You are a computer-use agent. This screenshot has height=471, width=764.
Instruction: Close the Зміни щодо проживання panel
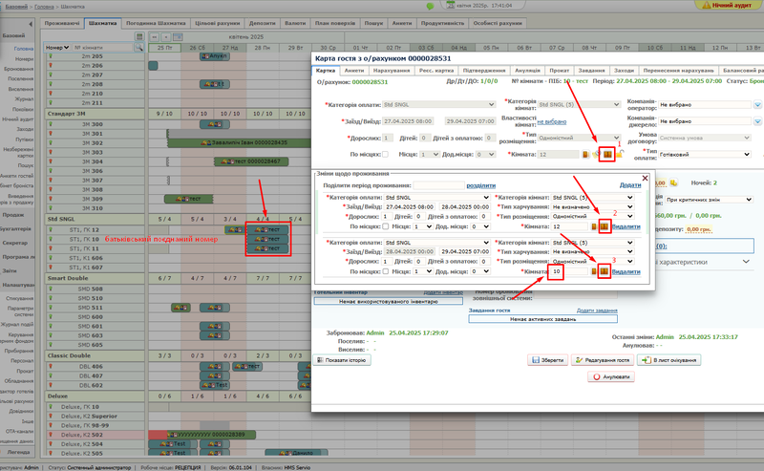[x=645, y=177]
